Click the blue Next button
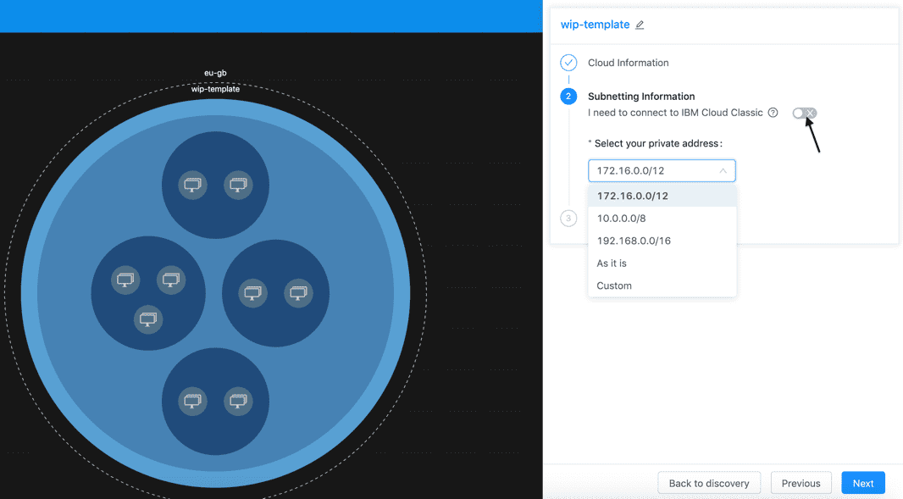Screen dimensions: 903x499 point(862,484)
